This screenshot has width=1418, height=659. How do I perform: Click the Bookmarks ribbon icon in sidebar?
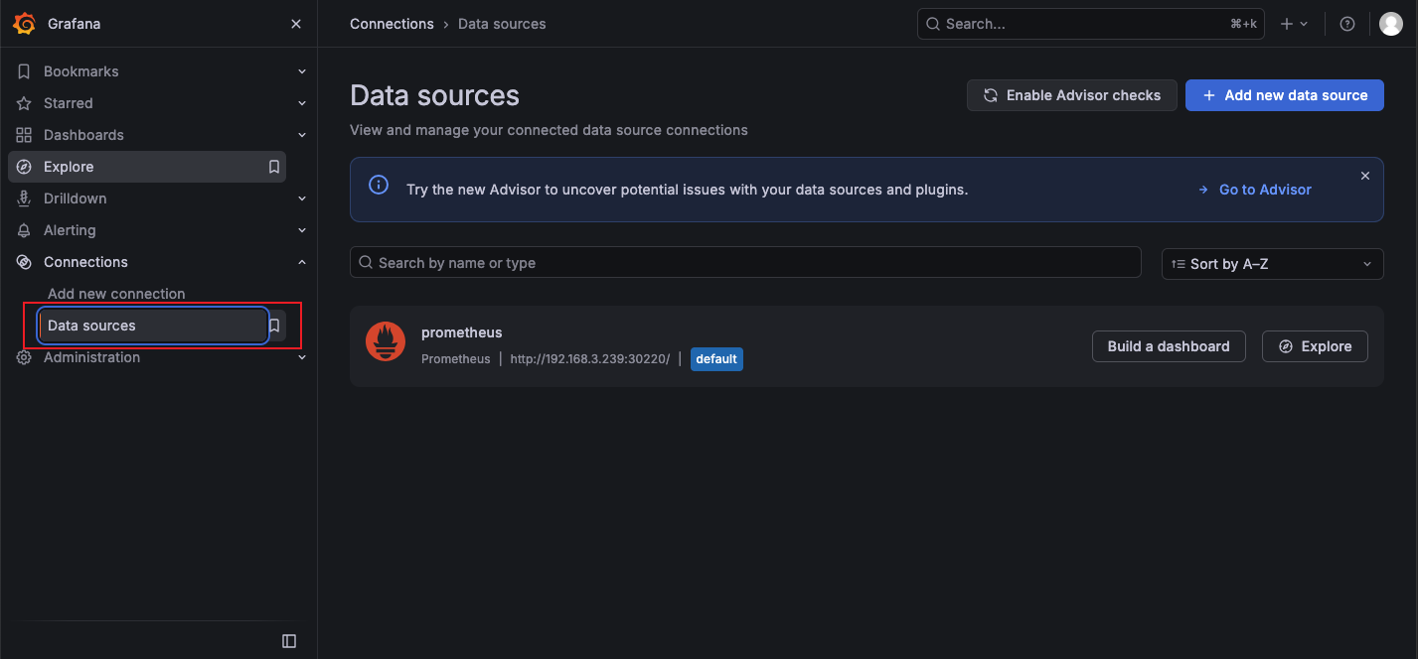point(25,71)
